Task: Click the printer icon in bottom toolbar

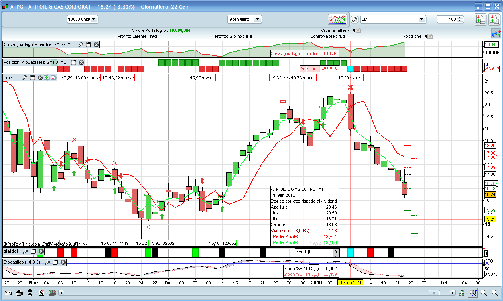Action: coord(19,293)
